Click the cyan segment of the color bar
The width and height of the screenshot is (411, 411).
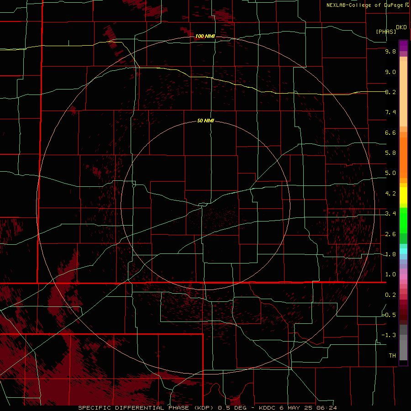point(403,251)
